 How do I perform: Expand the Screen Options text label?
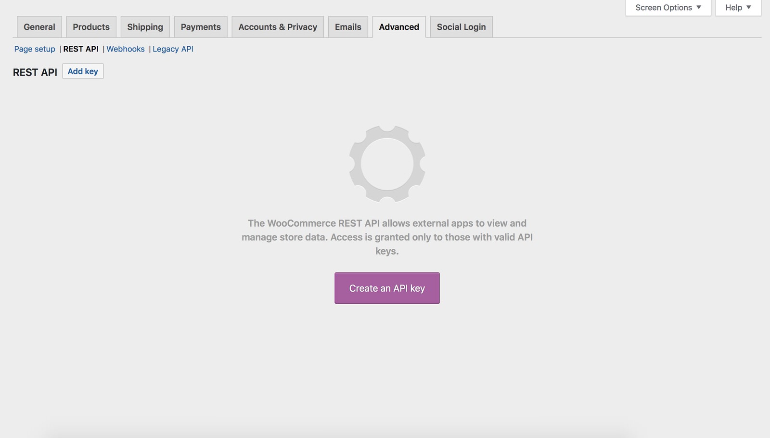pos(663,8)
